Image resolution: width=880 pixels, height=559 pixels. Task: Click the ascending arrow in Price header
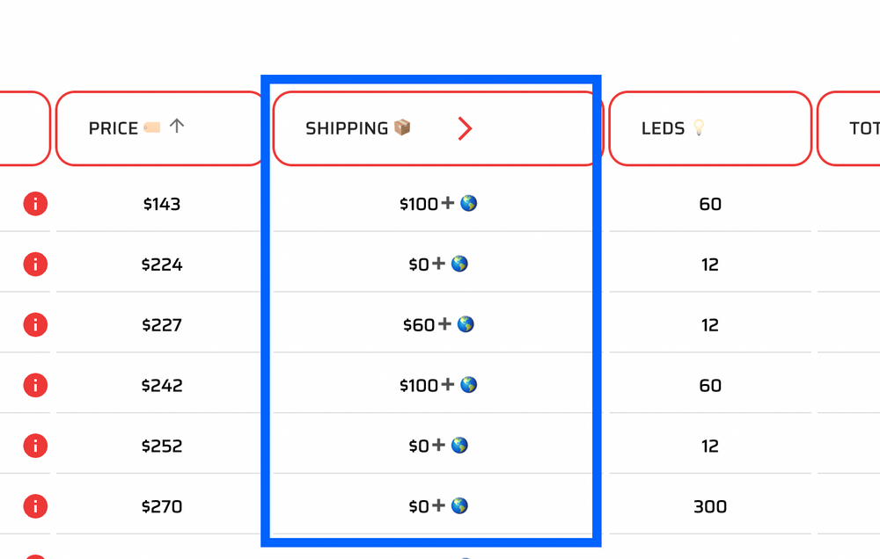click(x=177, y=127)
